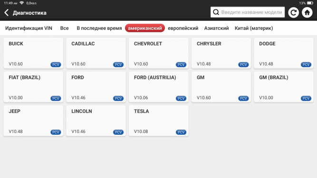Tap the battery indicator icon
317x178 pixels.
[x=310, y=3]
